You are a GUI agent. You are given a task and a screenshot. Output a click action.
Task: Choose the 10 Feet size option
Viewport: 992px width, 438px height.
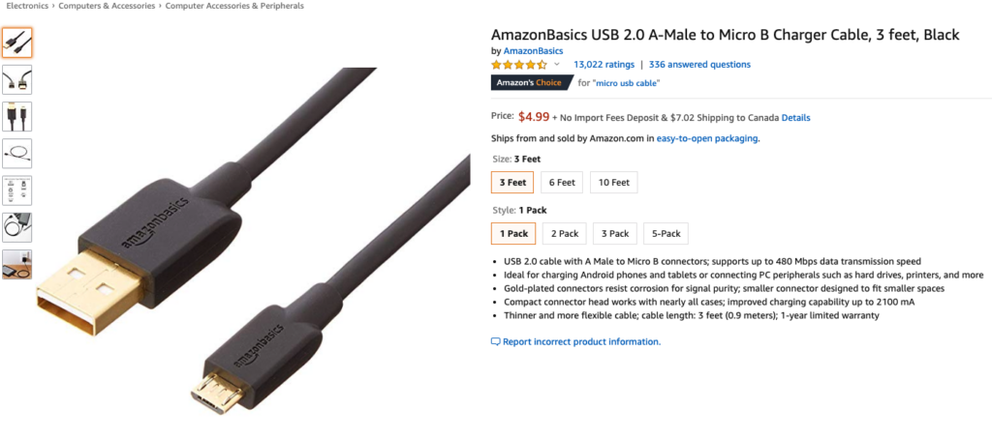pyautogui.click(x=613, y=182)
